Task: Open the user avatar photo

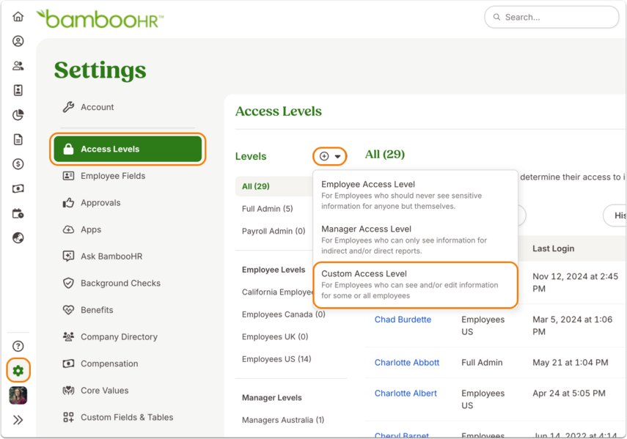Action: (18, 396)
